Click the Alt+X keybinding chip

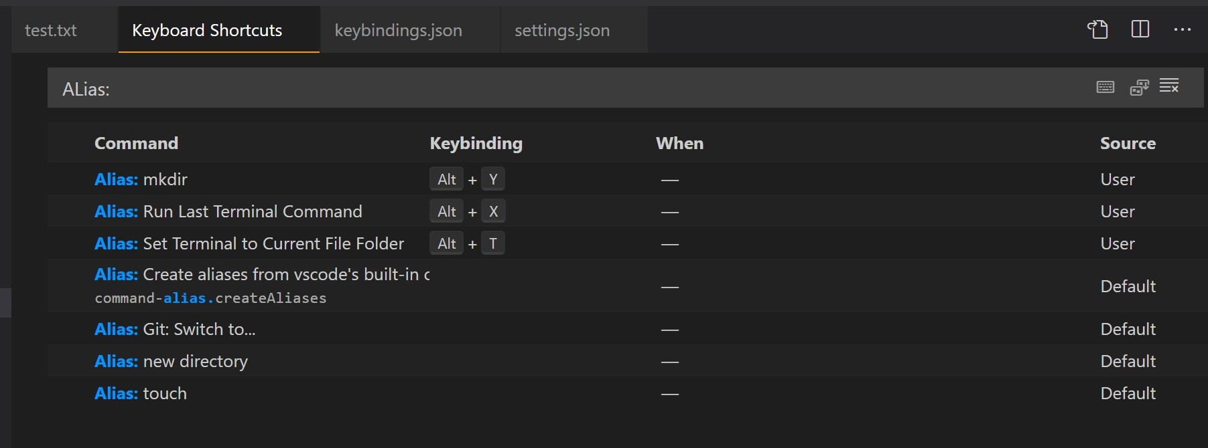coord(467,211)
